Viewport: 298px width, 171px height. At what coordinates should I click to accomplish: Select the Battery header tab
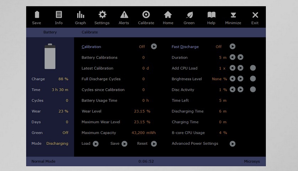click(50, 32)
